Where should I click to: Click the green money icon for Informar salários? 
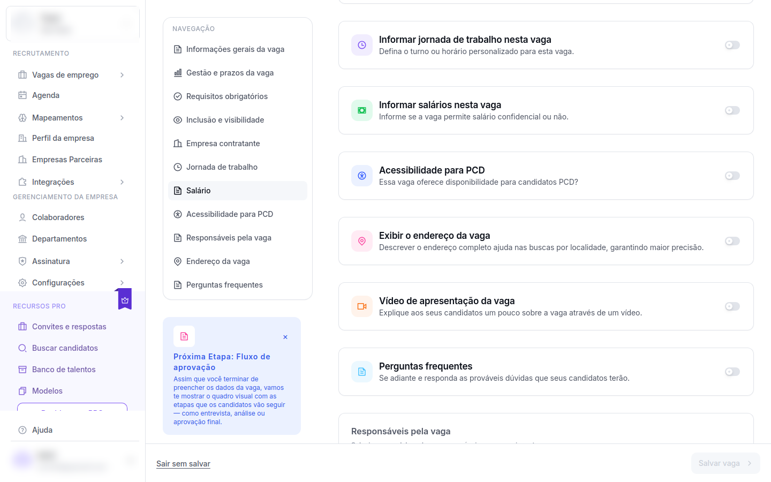[362, 110]
